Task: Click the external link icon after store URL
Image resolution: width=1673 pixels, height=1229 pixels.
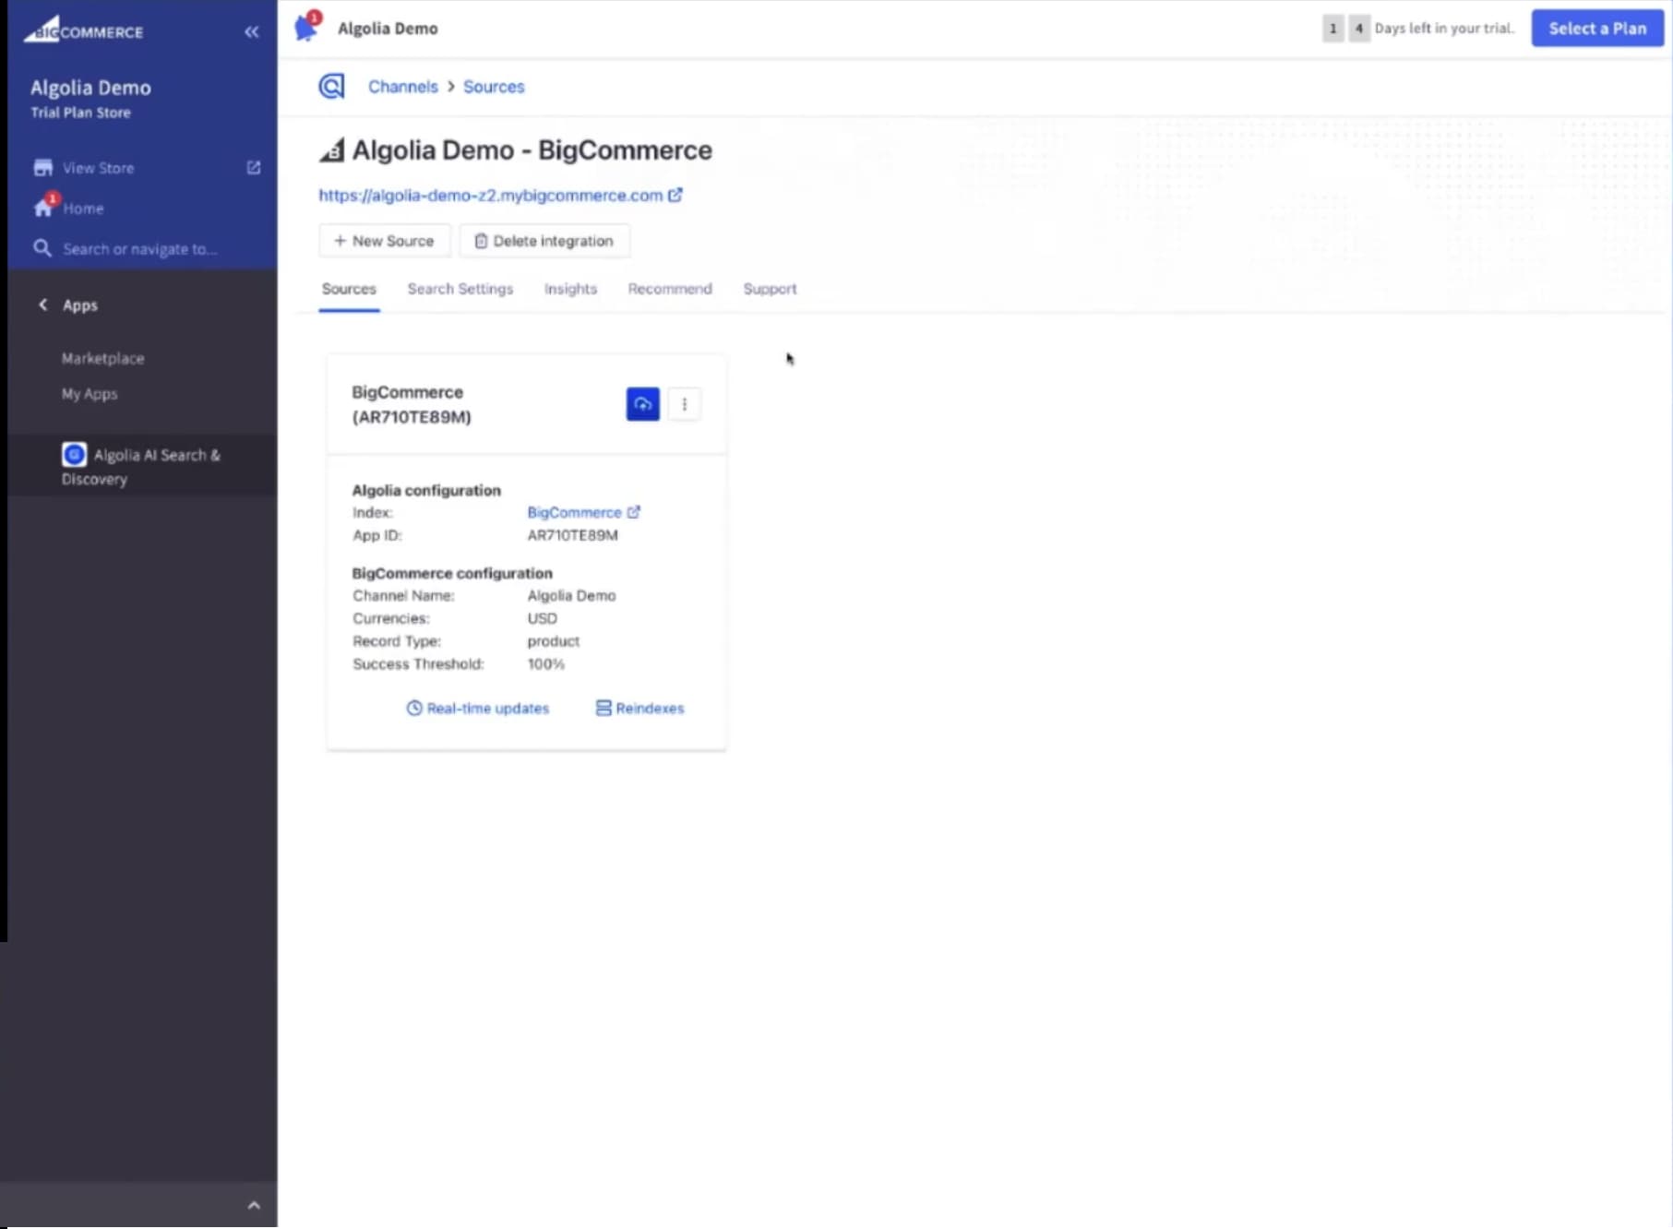Action: point(675,195)
